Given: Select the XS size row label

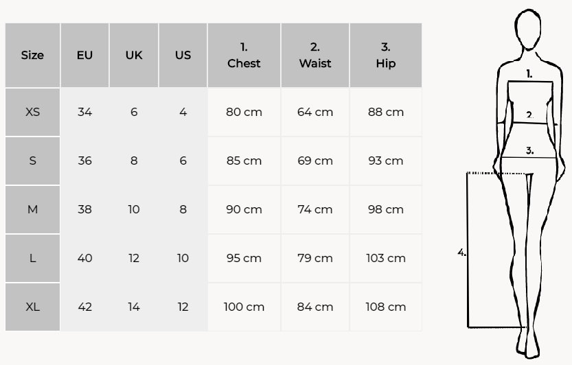Looking at the screenshot, I should tap(32, 112).
